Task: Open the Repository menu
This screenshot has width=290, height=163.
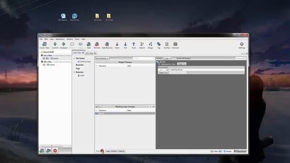Action: 60,39
